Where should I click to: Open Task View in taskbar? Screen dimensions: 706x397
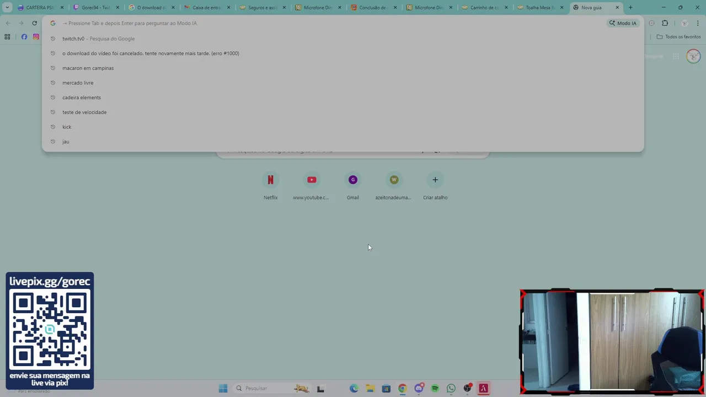(320, 388)
